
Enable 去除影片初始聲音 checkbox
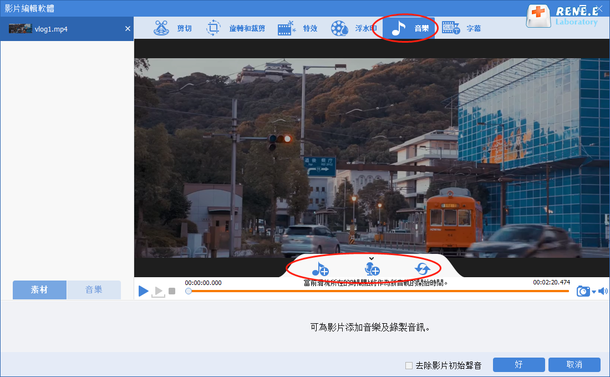click(409, 365)
